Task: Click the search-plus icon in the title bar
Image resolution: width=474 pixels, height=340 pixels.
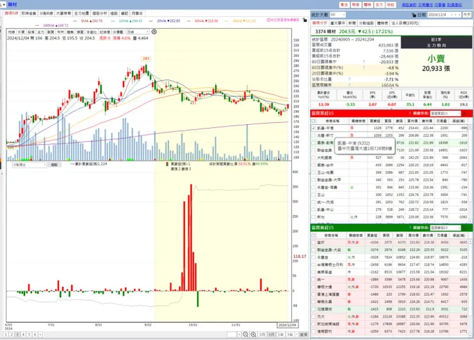Action: (3, 4)
